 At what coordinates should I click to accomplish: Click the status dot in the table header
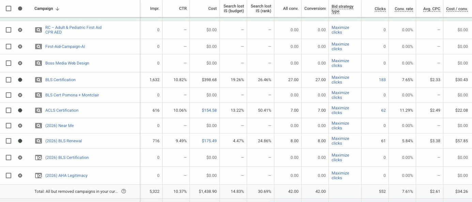pyautogui.click(x=20, y=8)
